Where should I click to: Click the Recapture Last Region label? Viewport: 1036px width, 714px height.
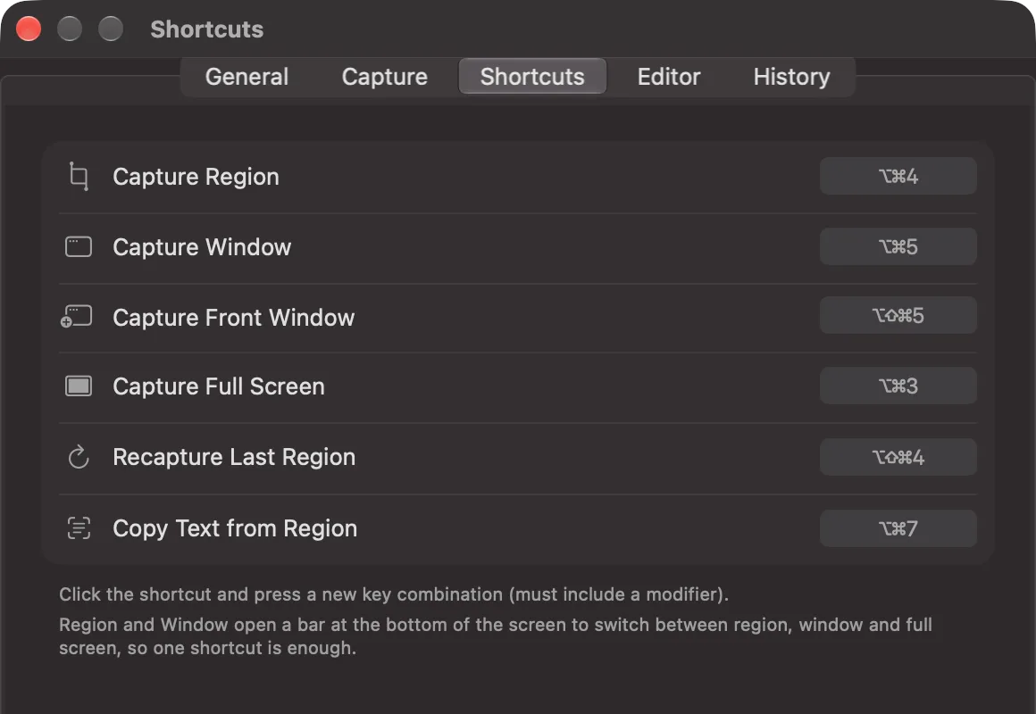tap(234, 457)
